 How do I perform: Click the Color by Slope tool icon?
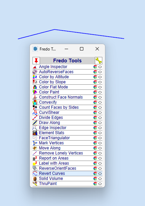(x=35, y=82)
